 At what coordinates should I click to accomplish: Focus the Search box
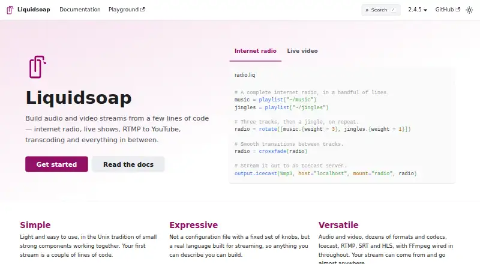(381, 10)
